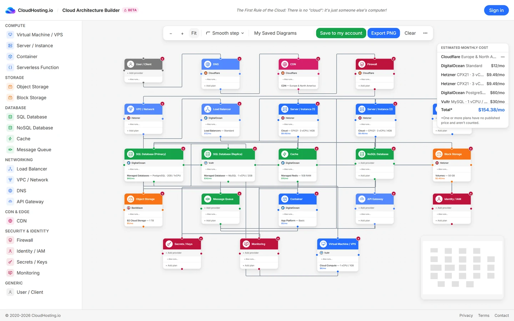Remove the CDN node

[x=318, y=59]
